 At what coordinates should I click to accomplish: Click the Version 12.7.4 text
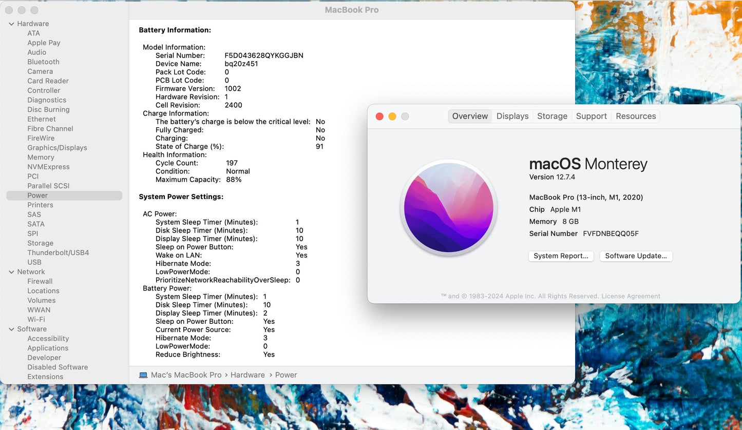pos(552,177)
